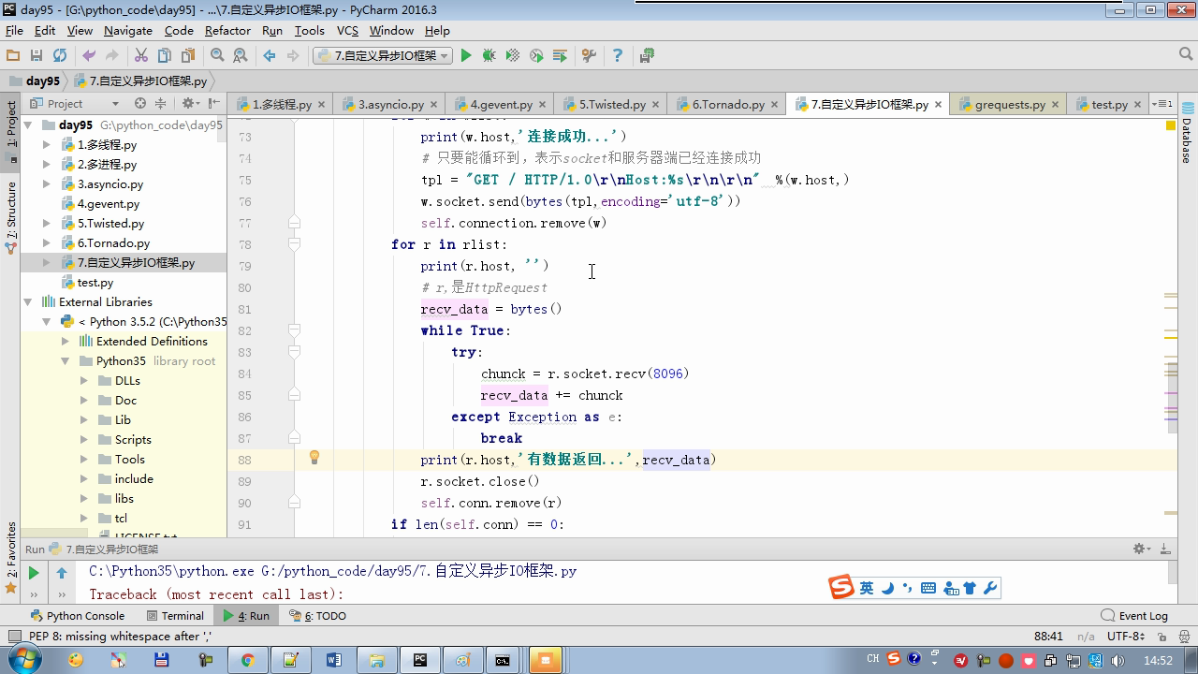Viewport: 1198px width, 674px height.
Task: Click the Save All toolbar icon
Action: coord(37,56)
